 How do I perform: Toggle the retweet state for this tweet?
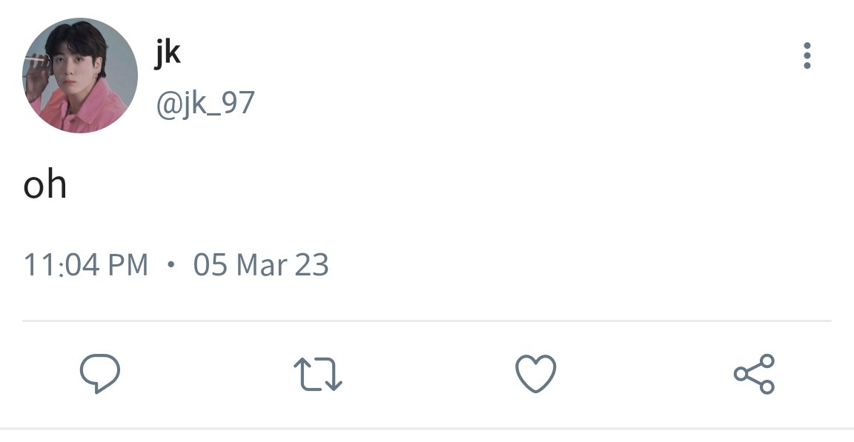tap(318, 374)
